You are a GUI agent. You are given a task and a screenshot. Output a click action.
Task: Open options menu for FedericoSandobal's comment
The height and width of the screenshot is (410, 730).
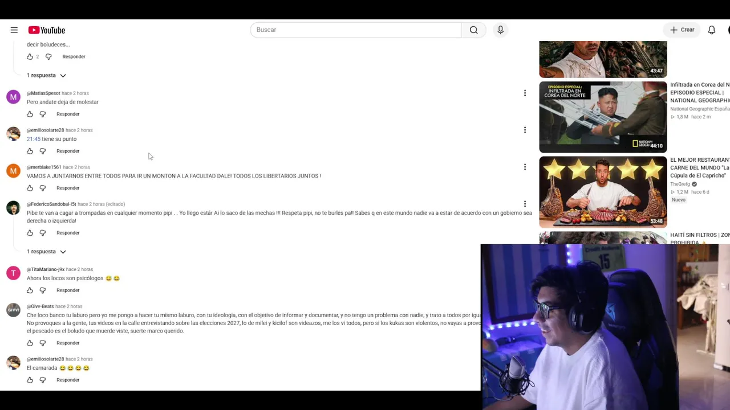(525, 204)
